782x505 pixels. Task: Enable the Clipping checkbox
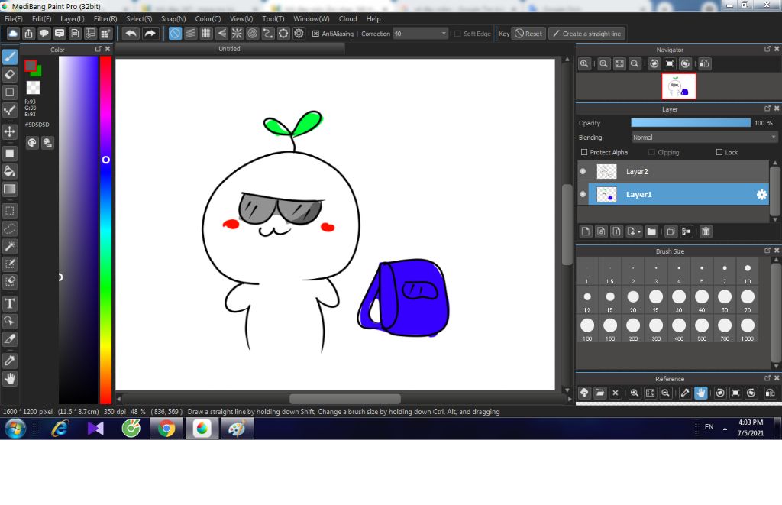pos(651,152)
